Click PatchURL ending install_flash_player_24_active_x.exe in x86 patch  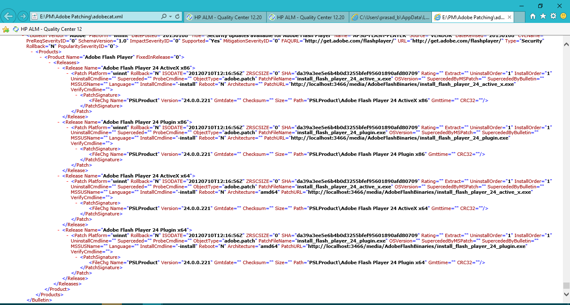point(403,84)
